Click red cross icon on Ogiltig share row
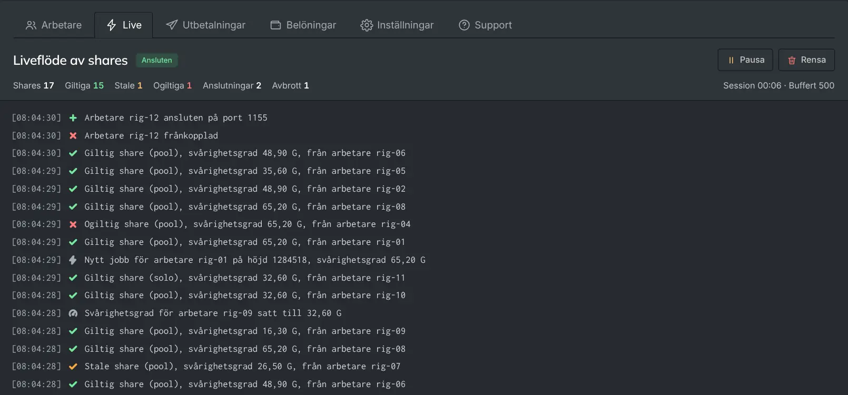 click(x=73, y=224)
